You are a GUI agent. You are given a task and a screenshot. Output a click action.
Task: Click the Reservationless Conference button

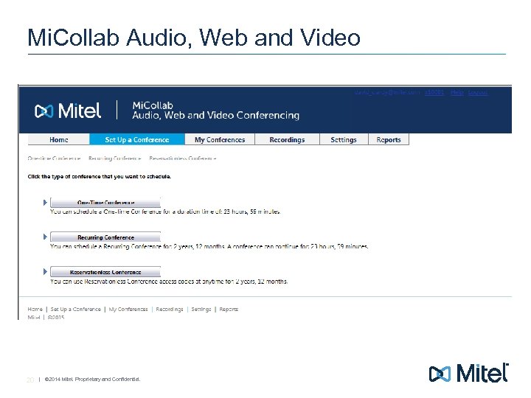point(105,272)
